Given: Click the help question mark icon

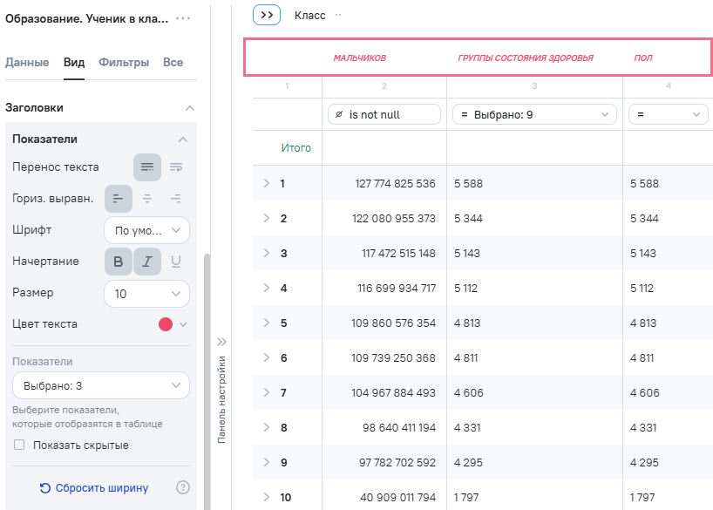Looking at the screenshot, I should 183,487.
